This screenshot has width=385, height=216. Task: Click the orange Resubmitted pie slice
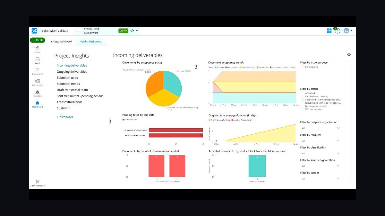point(155,84)
